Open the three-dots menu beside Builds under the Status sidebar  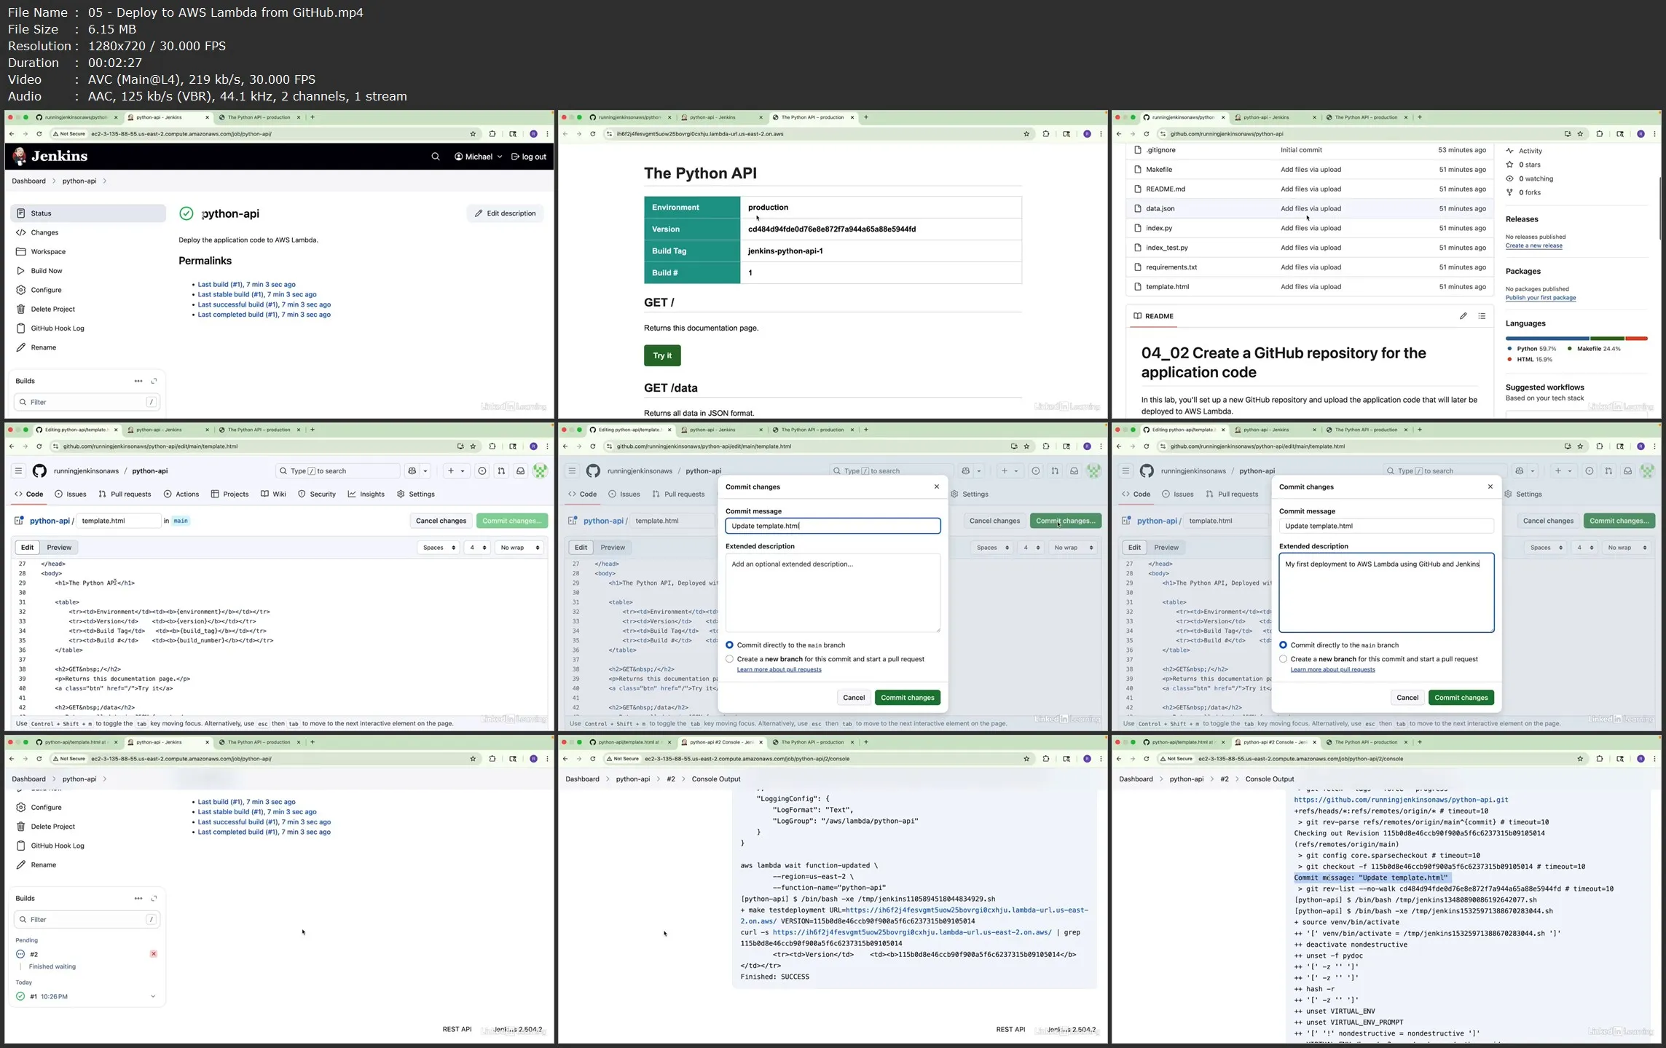pyautogui.click(x=138, y=381)
